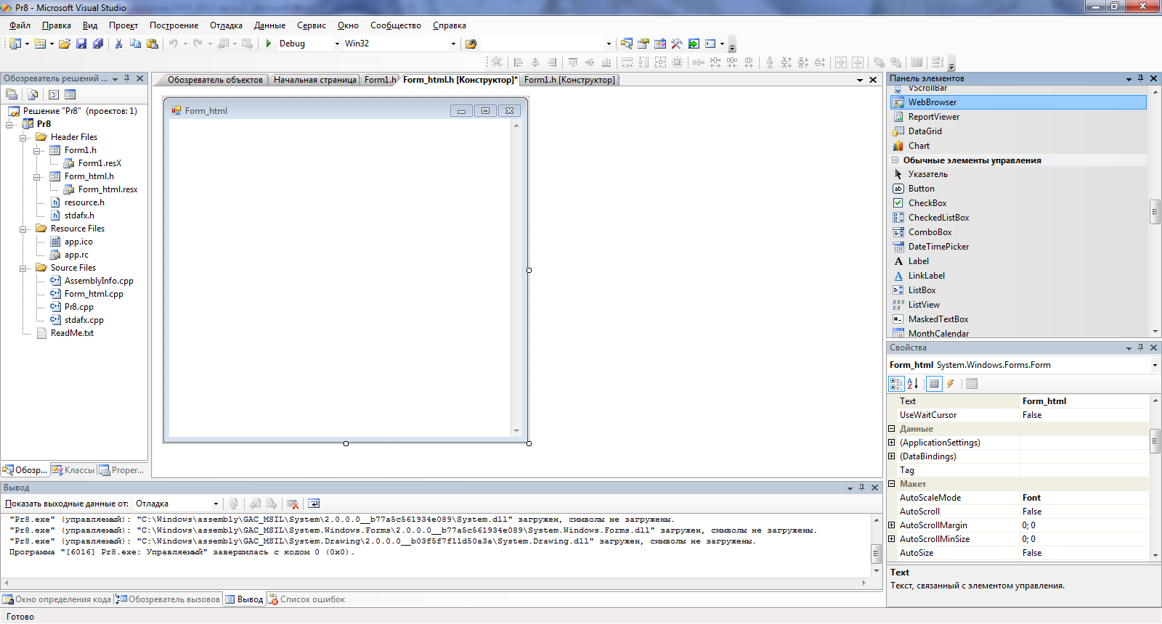Screen dimensions: 1162x624
Task: Click the Copy icon in toolbar
Action: (x=135, y=44)
